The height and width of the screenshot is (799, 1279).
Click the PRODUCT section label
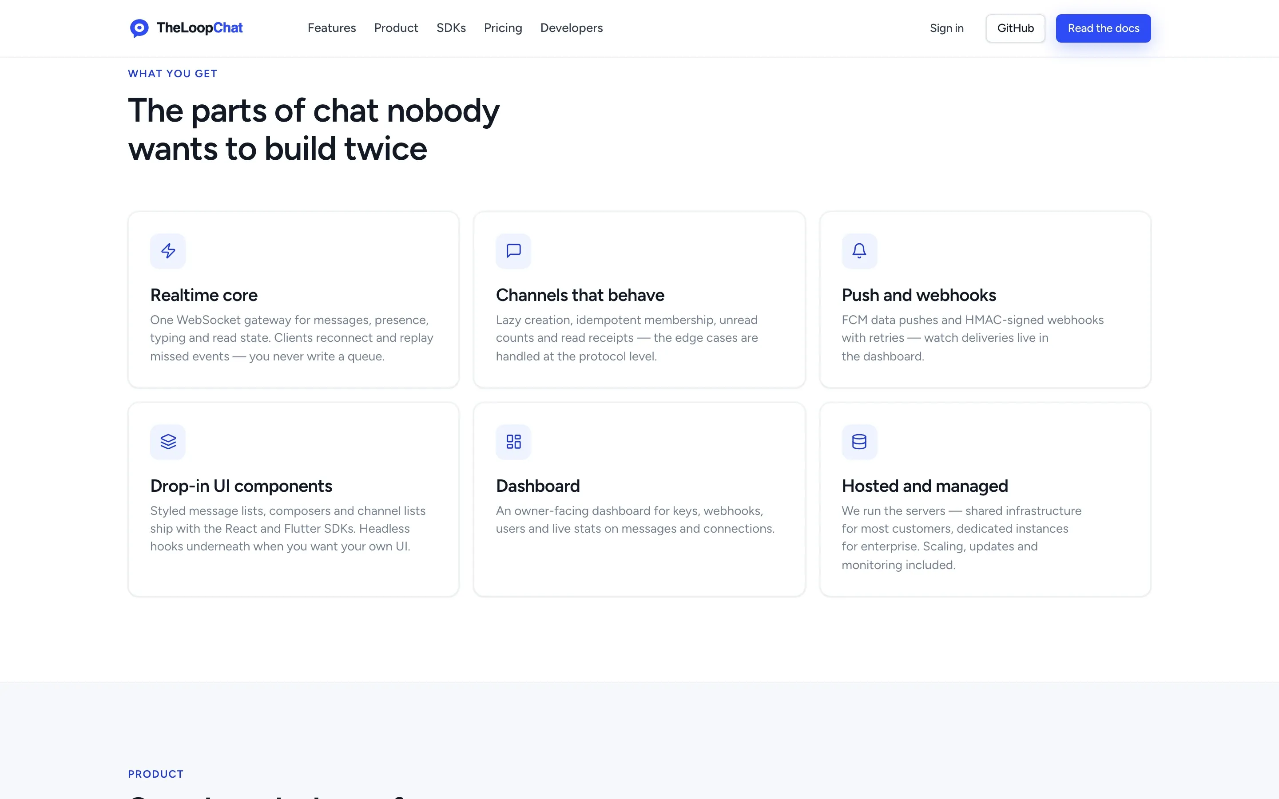[x=155, y=774]
